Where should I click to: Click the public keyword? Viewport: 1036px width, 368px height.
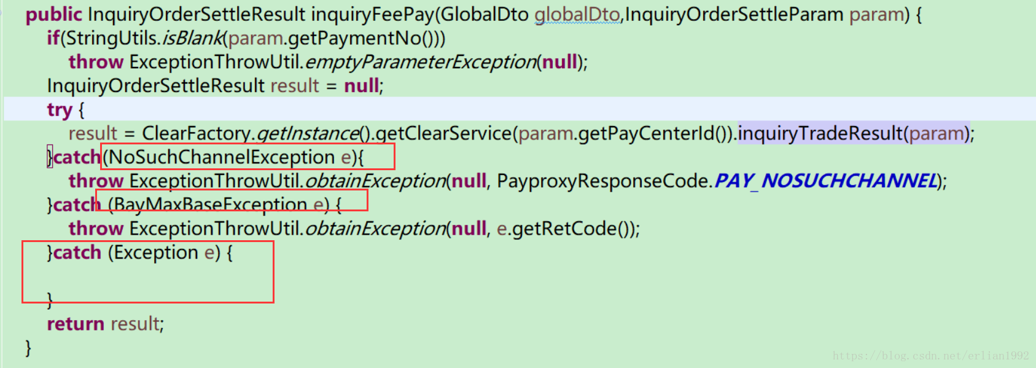coord(53,14)
